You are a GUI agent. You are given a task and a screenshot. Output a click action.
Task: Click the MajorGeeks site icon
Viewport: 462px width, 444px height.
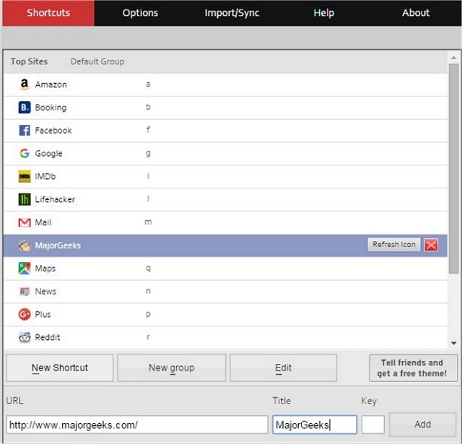point(25,245)
